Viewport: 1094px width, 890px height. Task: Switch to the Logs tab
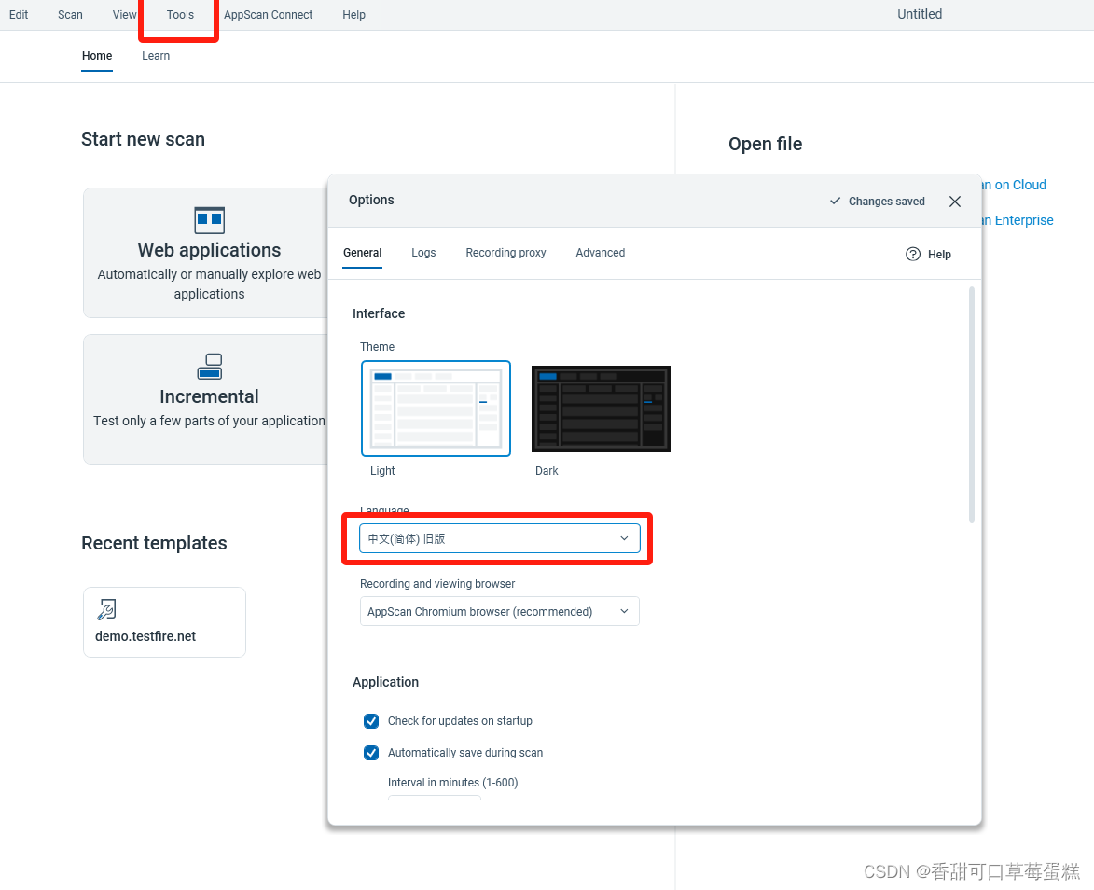pyautogui.click(x=423, y=253)
